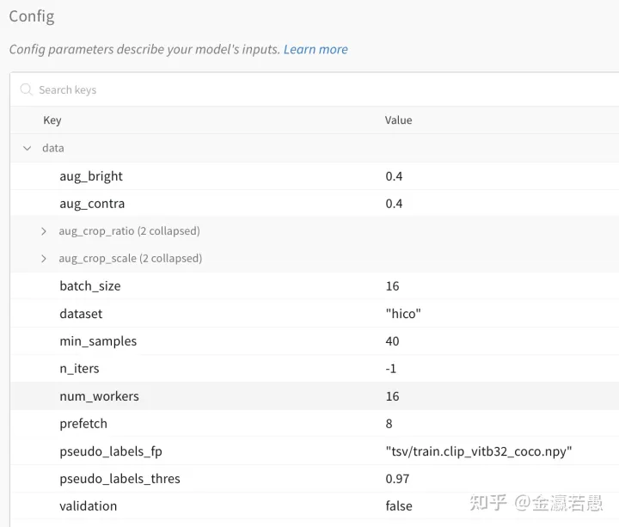Click the dataset value "hico"
Screen dimensions: 619x527
click(403, 314)
